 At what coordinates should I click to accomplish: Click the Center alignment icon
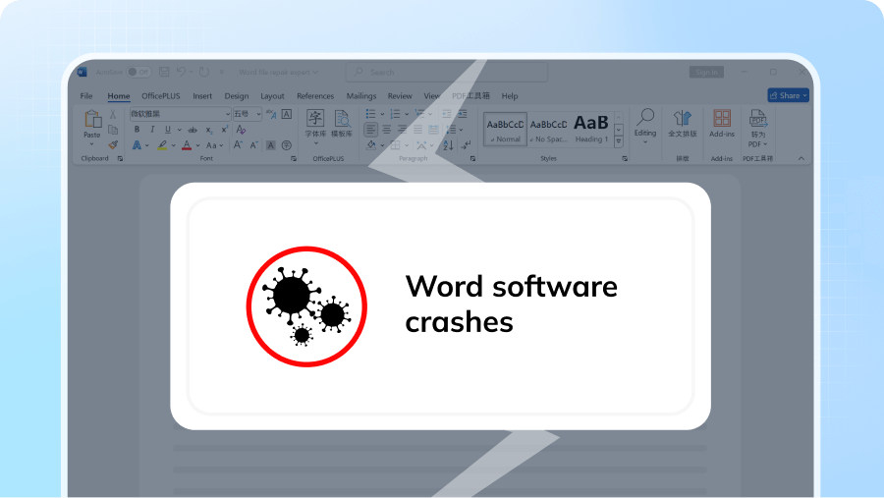point(386,130)
